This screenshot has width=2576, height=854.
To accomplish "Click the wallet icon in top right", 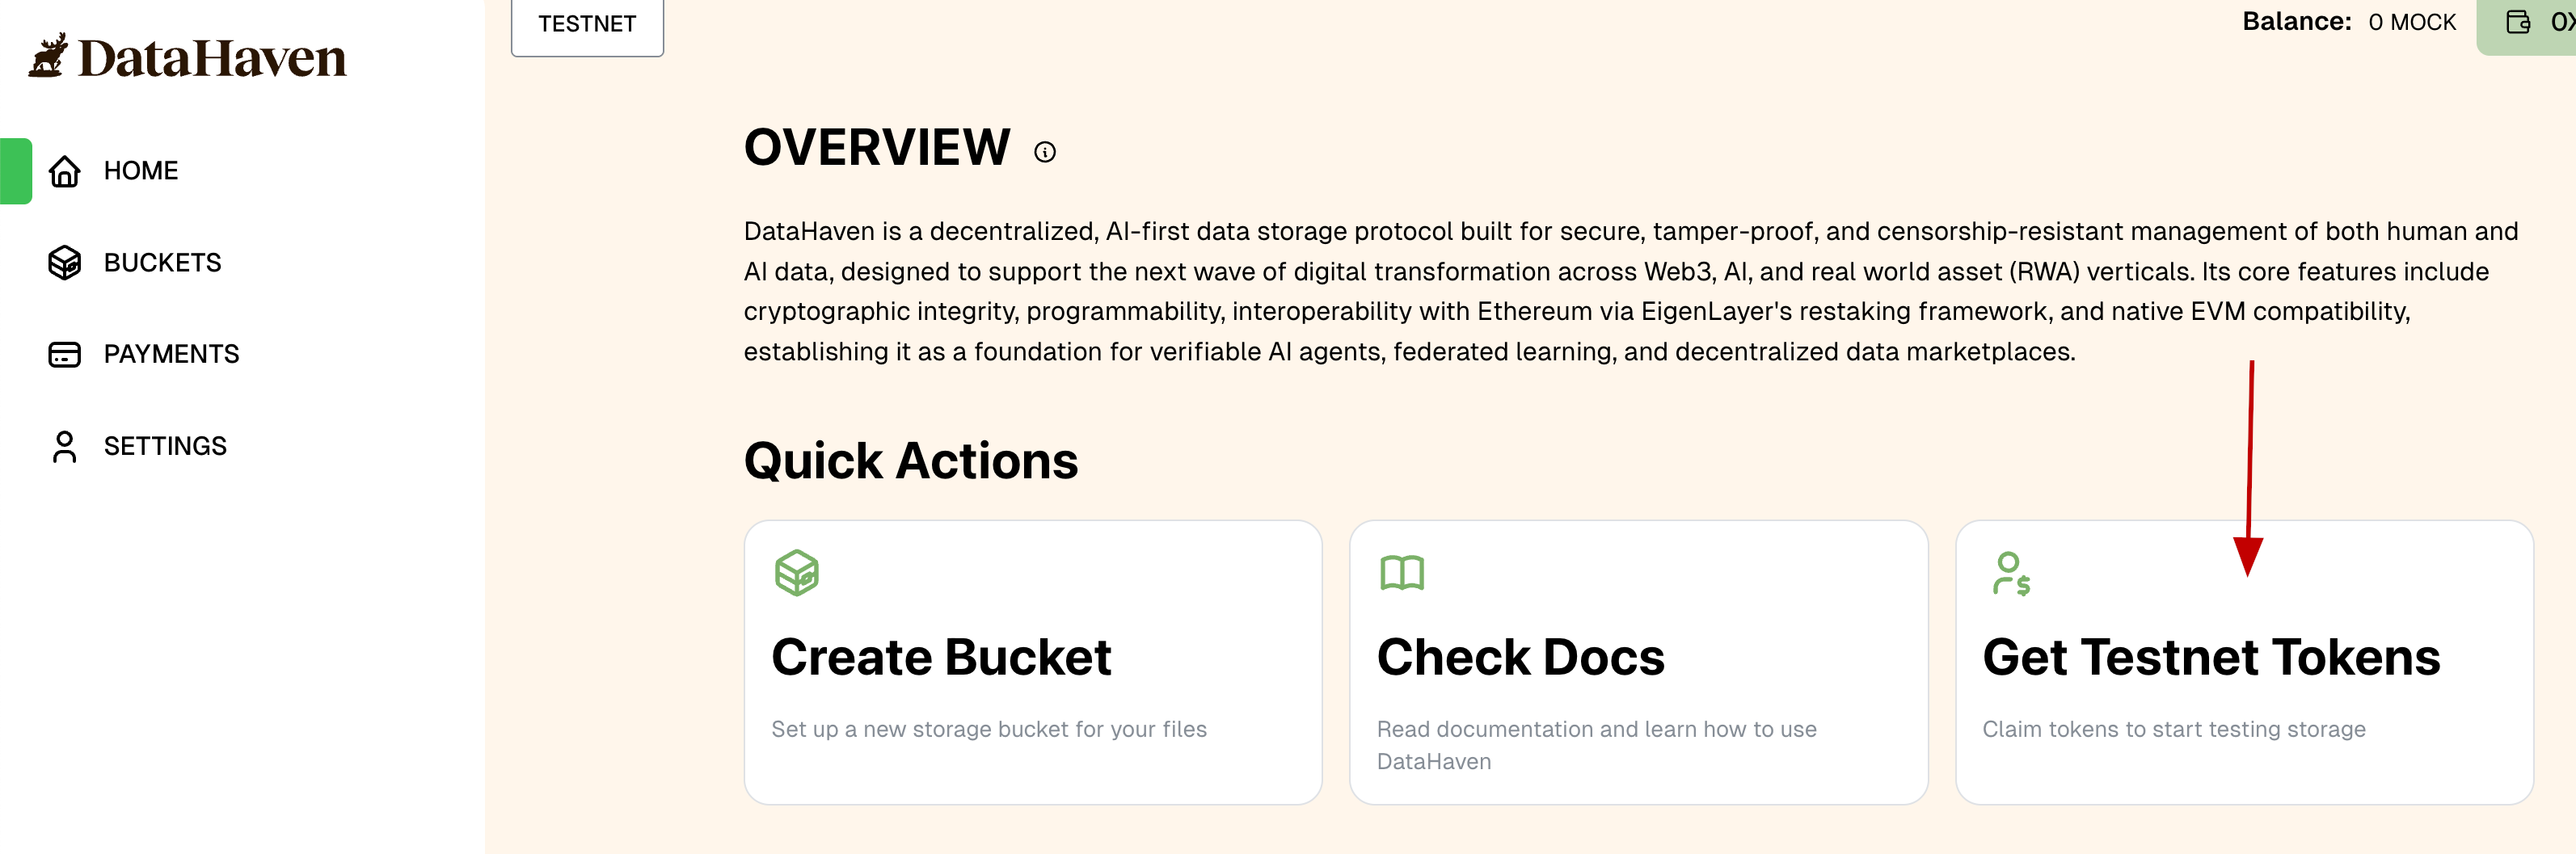I will click(2518, 22).
